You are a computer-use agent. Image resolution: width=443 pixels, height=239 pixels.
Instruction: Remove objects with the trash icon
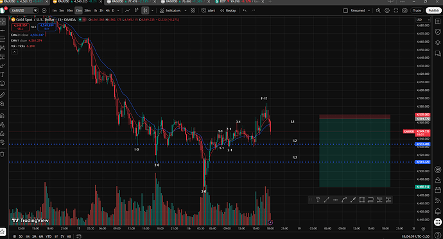pyautogui.click(x=3, y=154)
